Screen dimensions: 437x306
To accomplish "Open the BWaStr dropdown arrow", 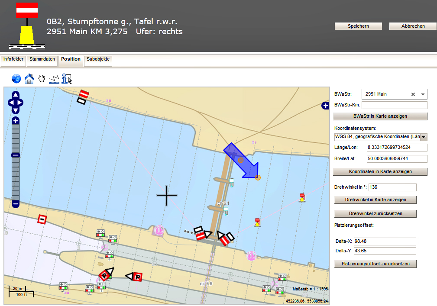I will [x=423, y=94].
